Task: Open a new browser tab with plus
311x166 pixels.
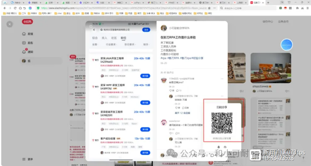Action: [268, 2]
